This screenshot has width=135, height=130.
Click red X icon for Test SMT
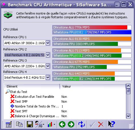(x=12, y=111)
